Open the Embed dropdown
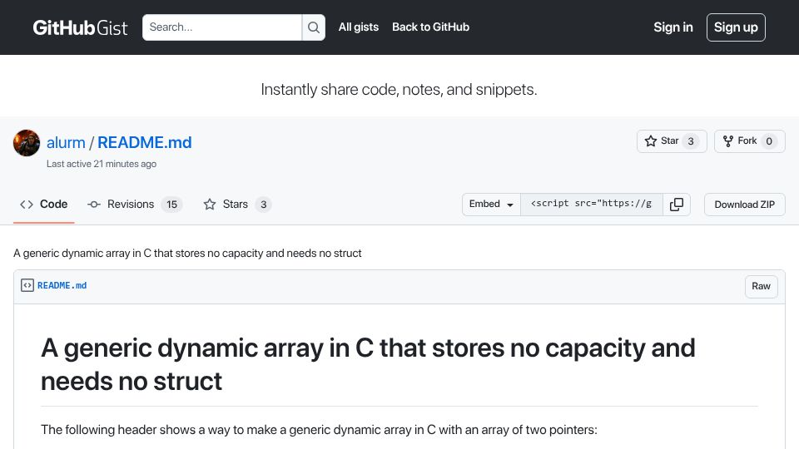The image size is (799, 449). 491,205
